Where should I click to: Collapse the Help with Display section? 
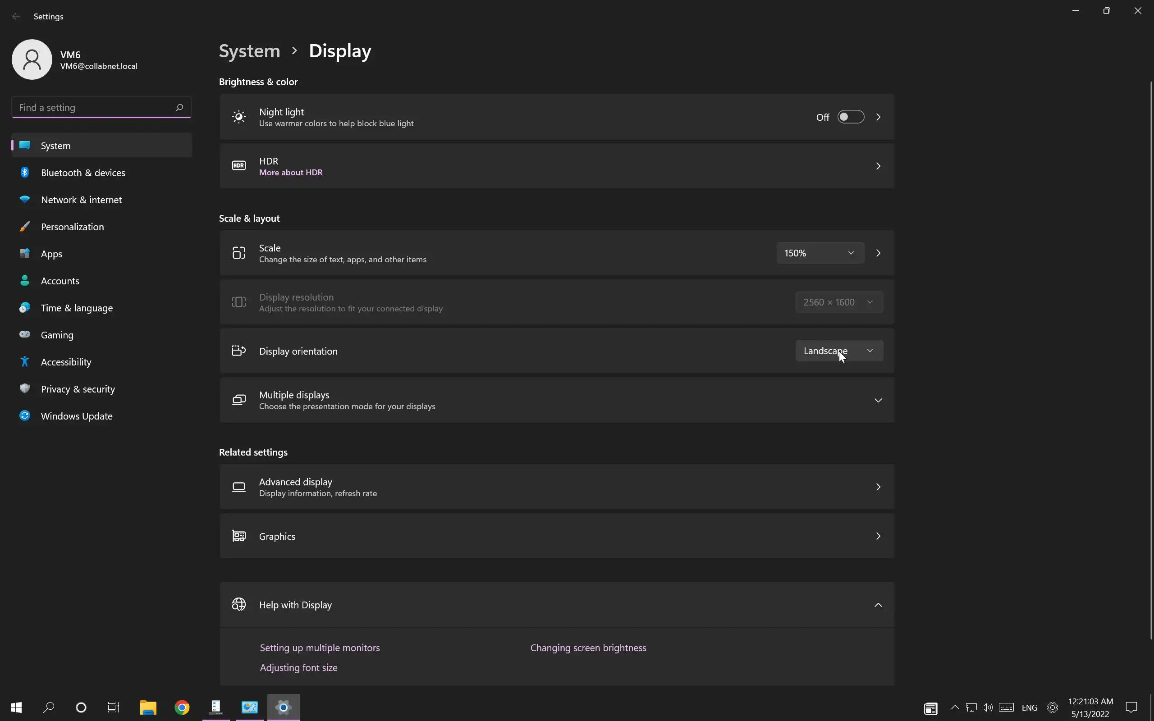pyautogui.click(x=878, y=605)
